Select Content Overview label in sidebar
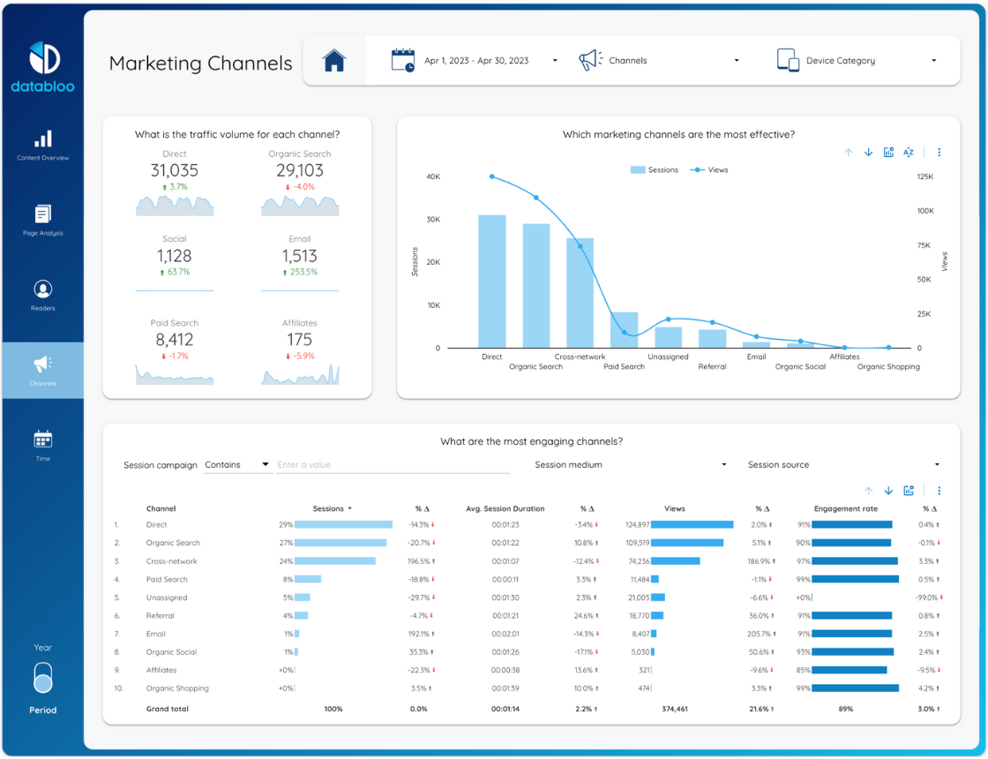Viewport: 988px width, 759px height. [x=43, y=158]
